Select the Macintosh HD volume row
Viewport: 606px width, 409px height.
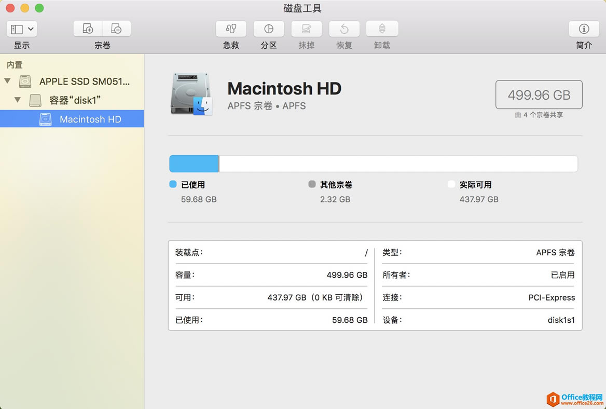tap(72, 119)
